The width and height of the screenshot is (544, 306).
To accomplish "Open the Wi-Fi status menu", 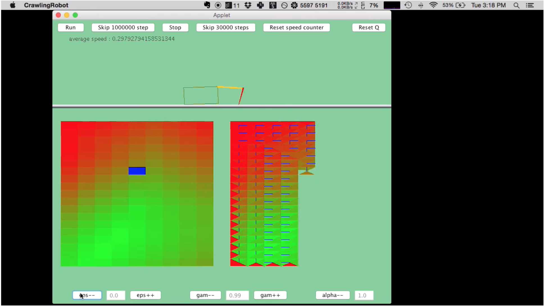I will coord(433,5).
